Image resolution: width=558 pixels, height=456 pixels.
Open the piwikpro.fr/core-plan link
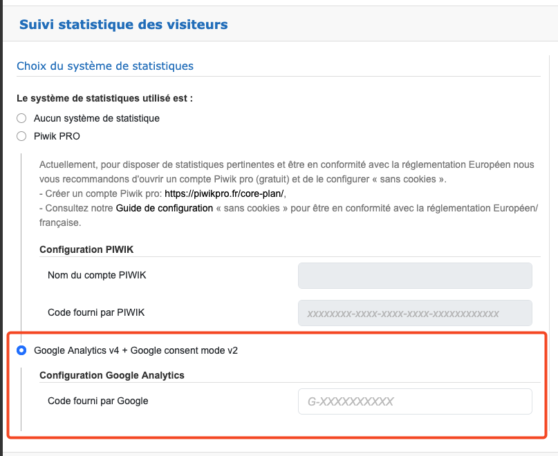pos(225,193)
